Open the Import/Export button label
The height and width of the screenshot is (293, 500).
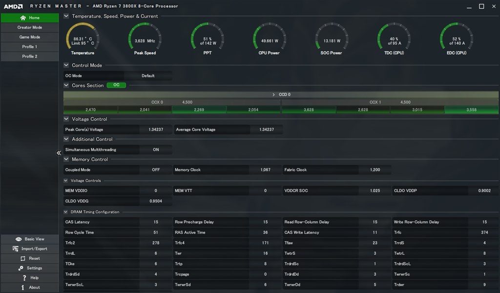click(x=34, y=249)
